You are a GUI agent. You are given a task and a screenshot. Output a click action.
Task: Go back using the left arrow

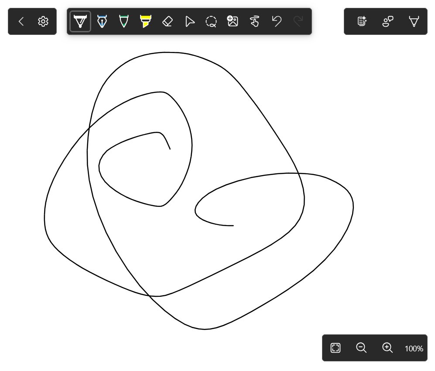[x=21, y=21]
